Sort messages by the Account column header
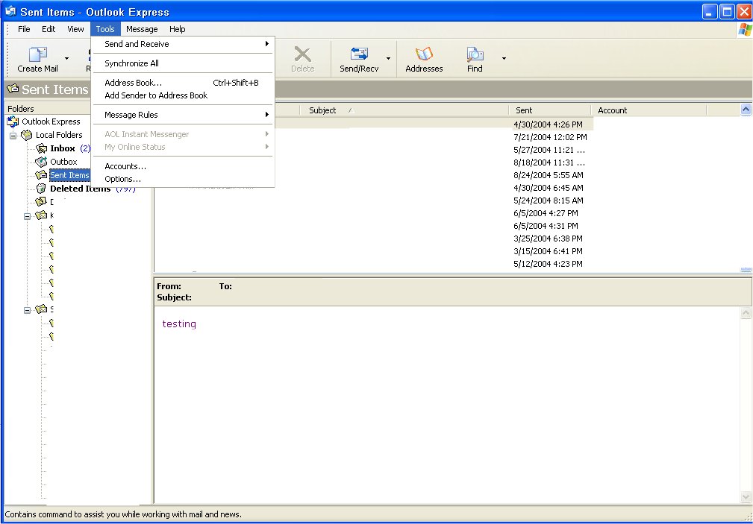This screenshot has height=524, width=753. pos(649,110)
